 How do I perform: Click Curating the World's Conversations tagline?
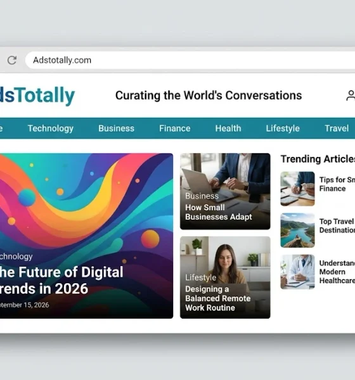[x=209, y=95]
